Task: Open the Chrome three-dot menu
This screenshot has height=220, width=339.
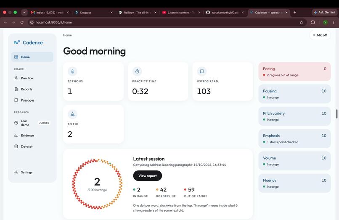Action: [x=334, y=22]
